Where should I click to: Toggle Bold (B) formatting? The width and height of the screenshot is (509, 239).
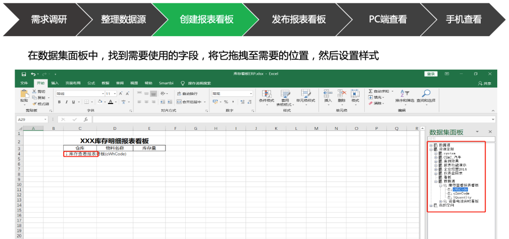(x=59, y=102)
